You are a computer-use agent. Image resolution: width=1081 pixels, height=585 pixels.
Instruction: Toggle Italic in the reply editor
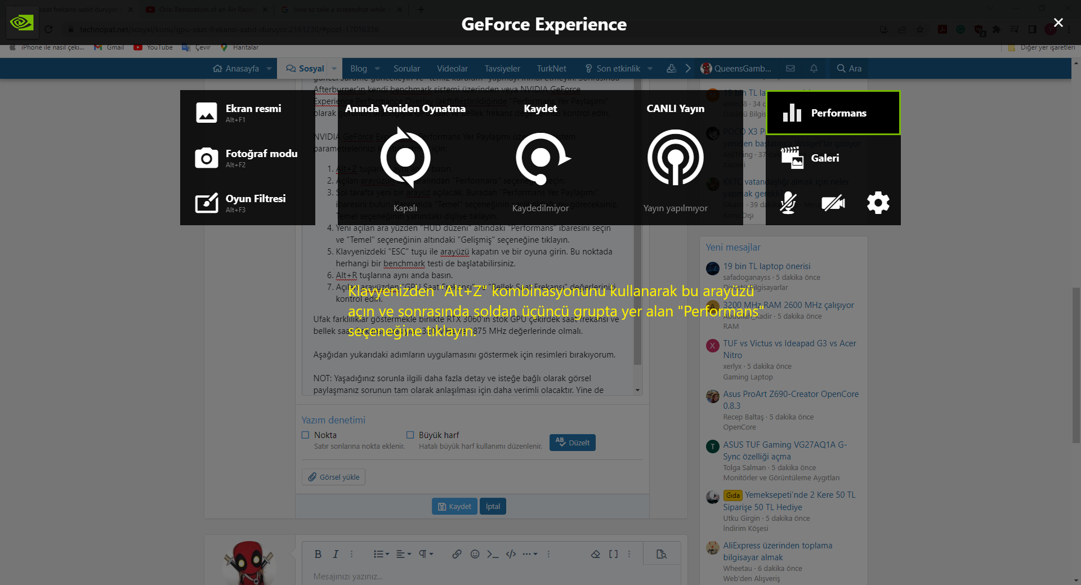point(336,554)
